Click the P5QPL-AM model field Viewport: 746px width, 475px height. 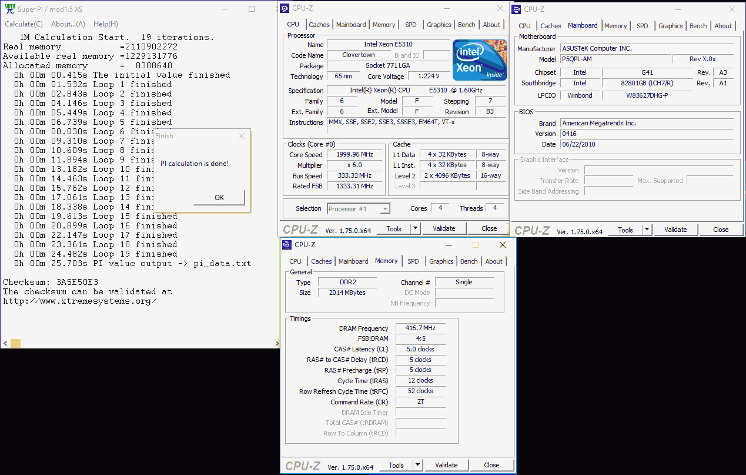coord(615,59)
